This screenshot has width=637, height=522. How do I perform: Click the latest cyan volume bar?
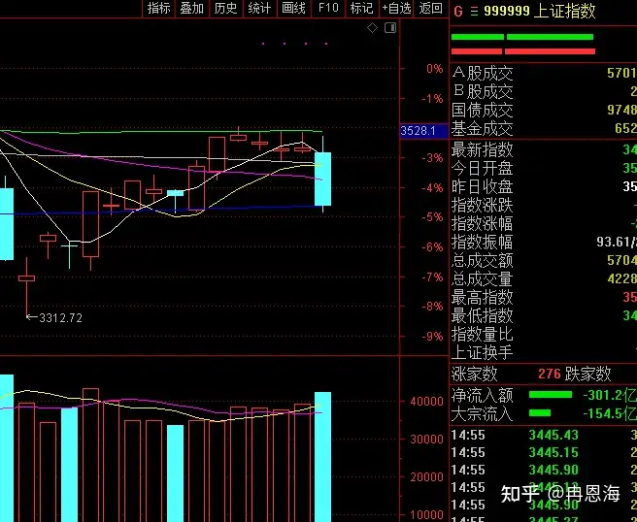click(x=323, y=457)
